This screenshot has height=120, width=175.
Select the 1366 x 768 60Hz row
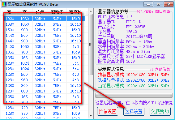point(43,52)
